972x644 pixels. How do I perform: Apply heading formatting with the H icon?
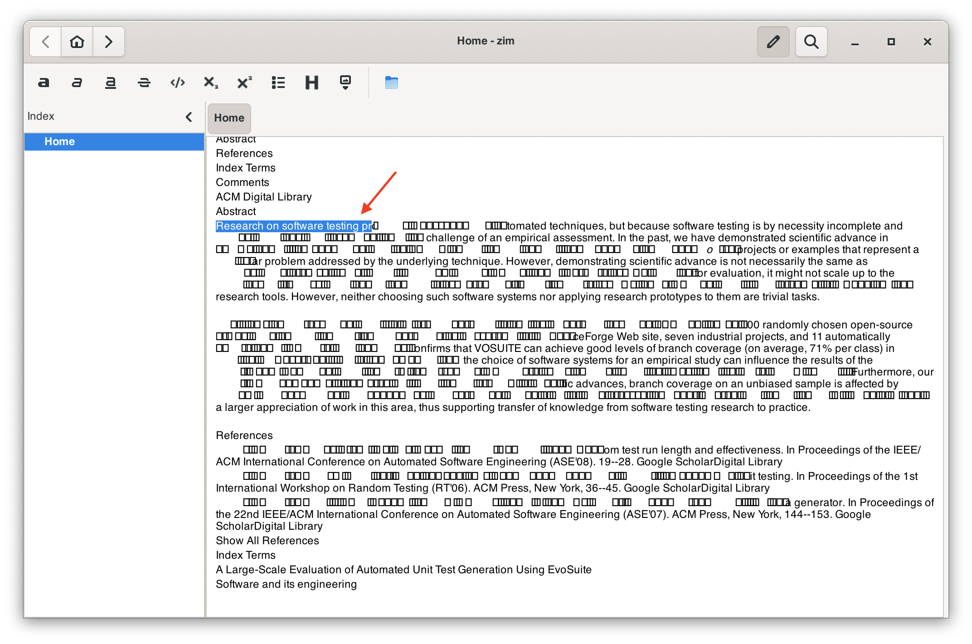coord(311,83)
